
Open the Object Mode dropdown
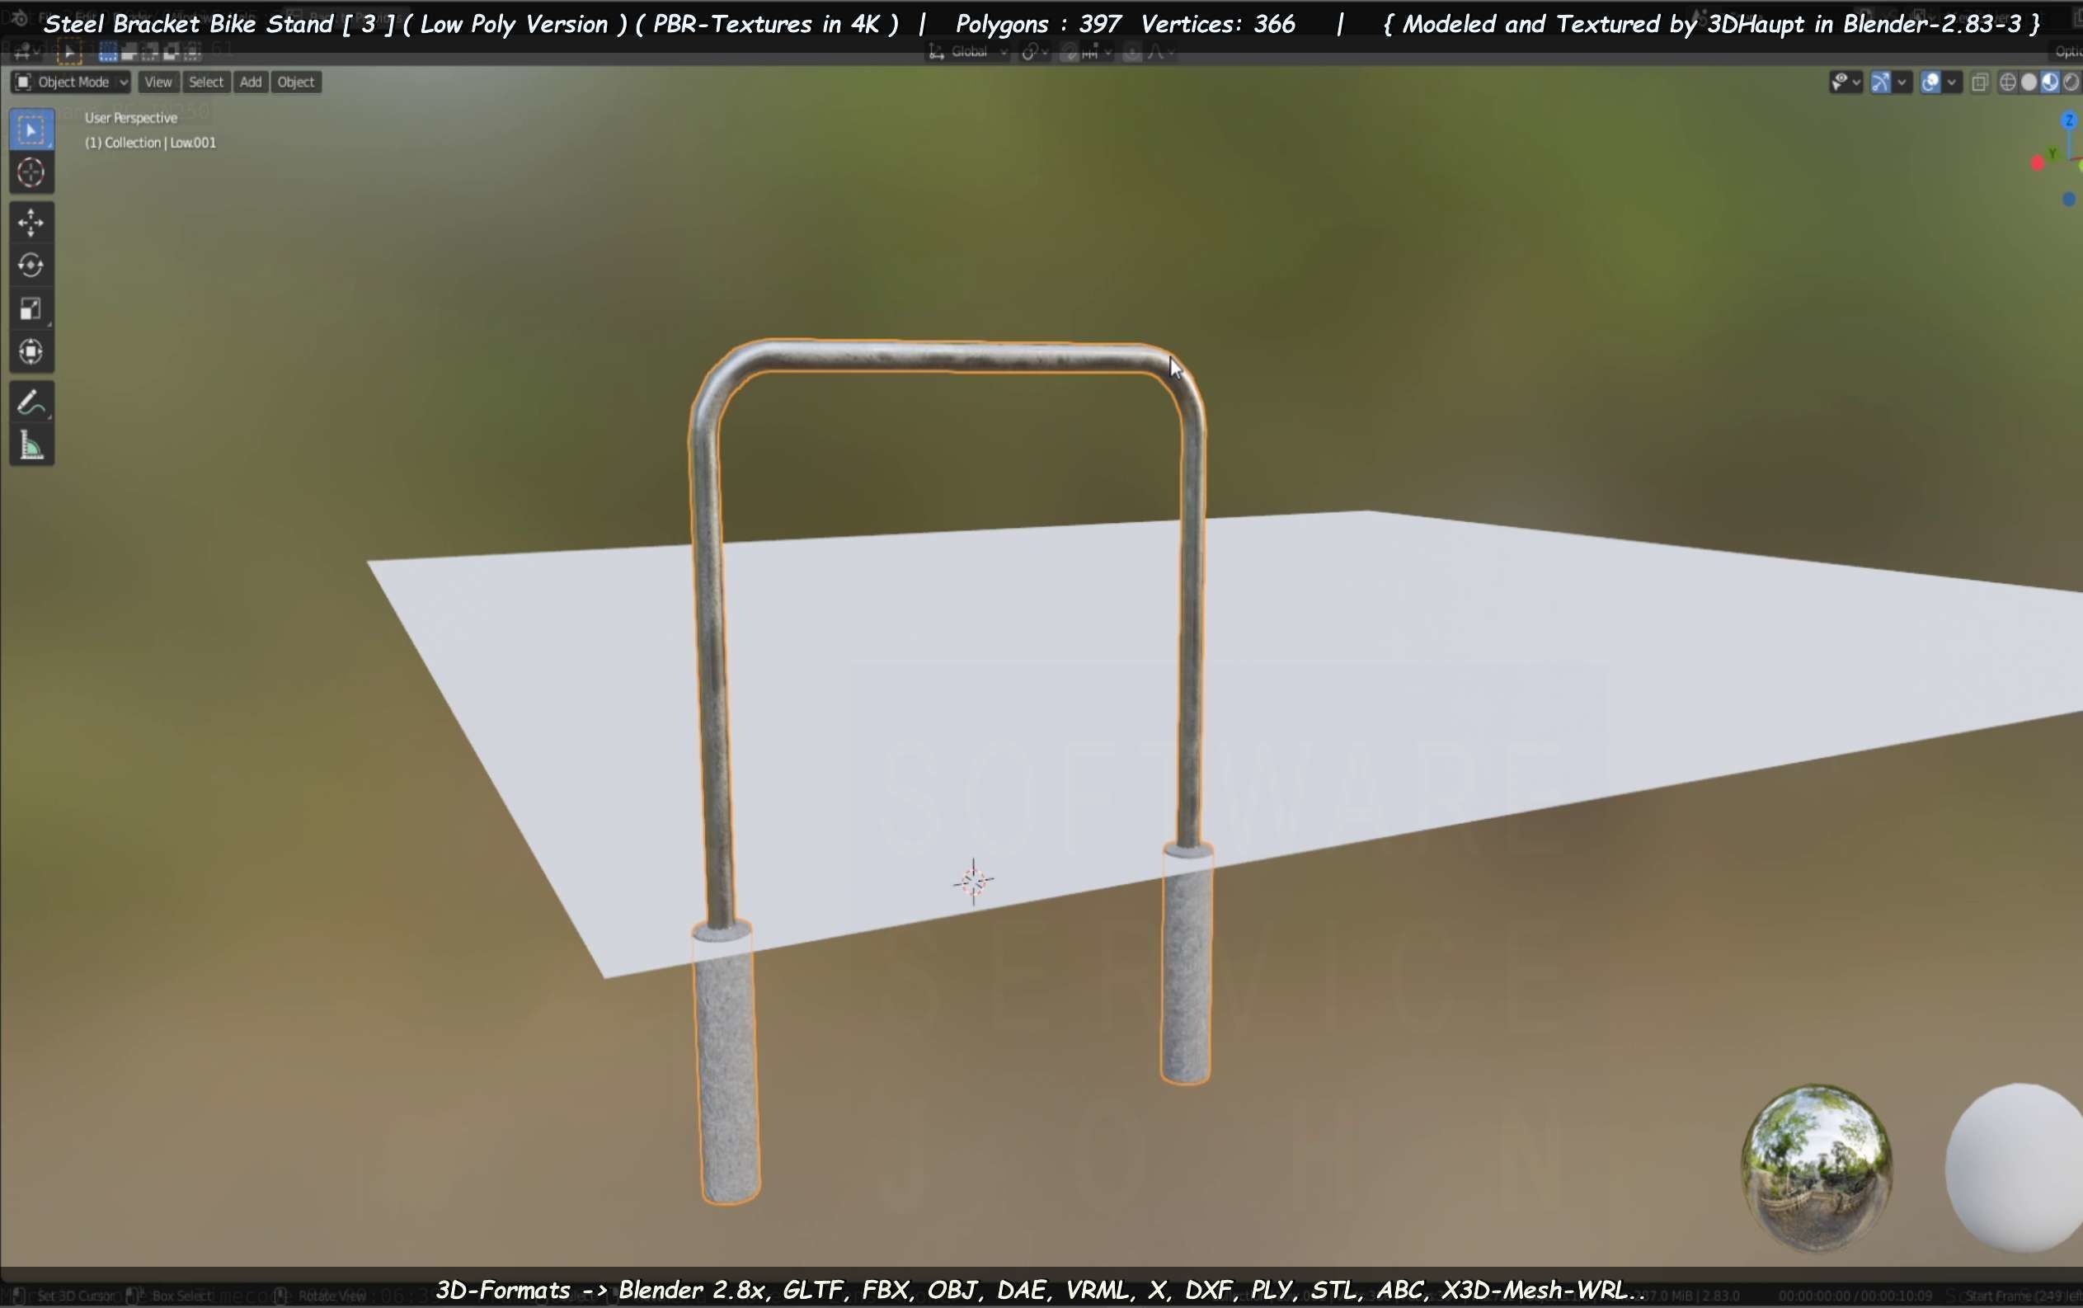[71, 82]
